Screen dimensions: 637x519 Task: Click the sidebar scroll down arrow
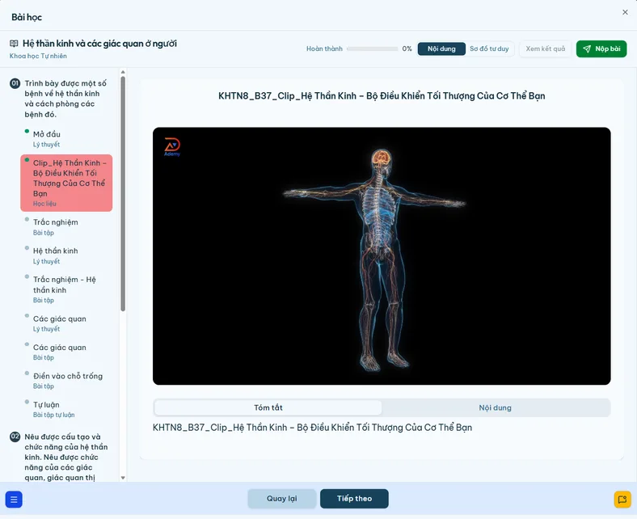pos(123,478)
